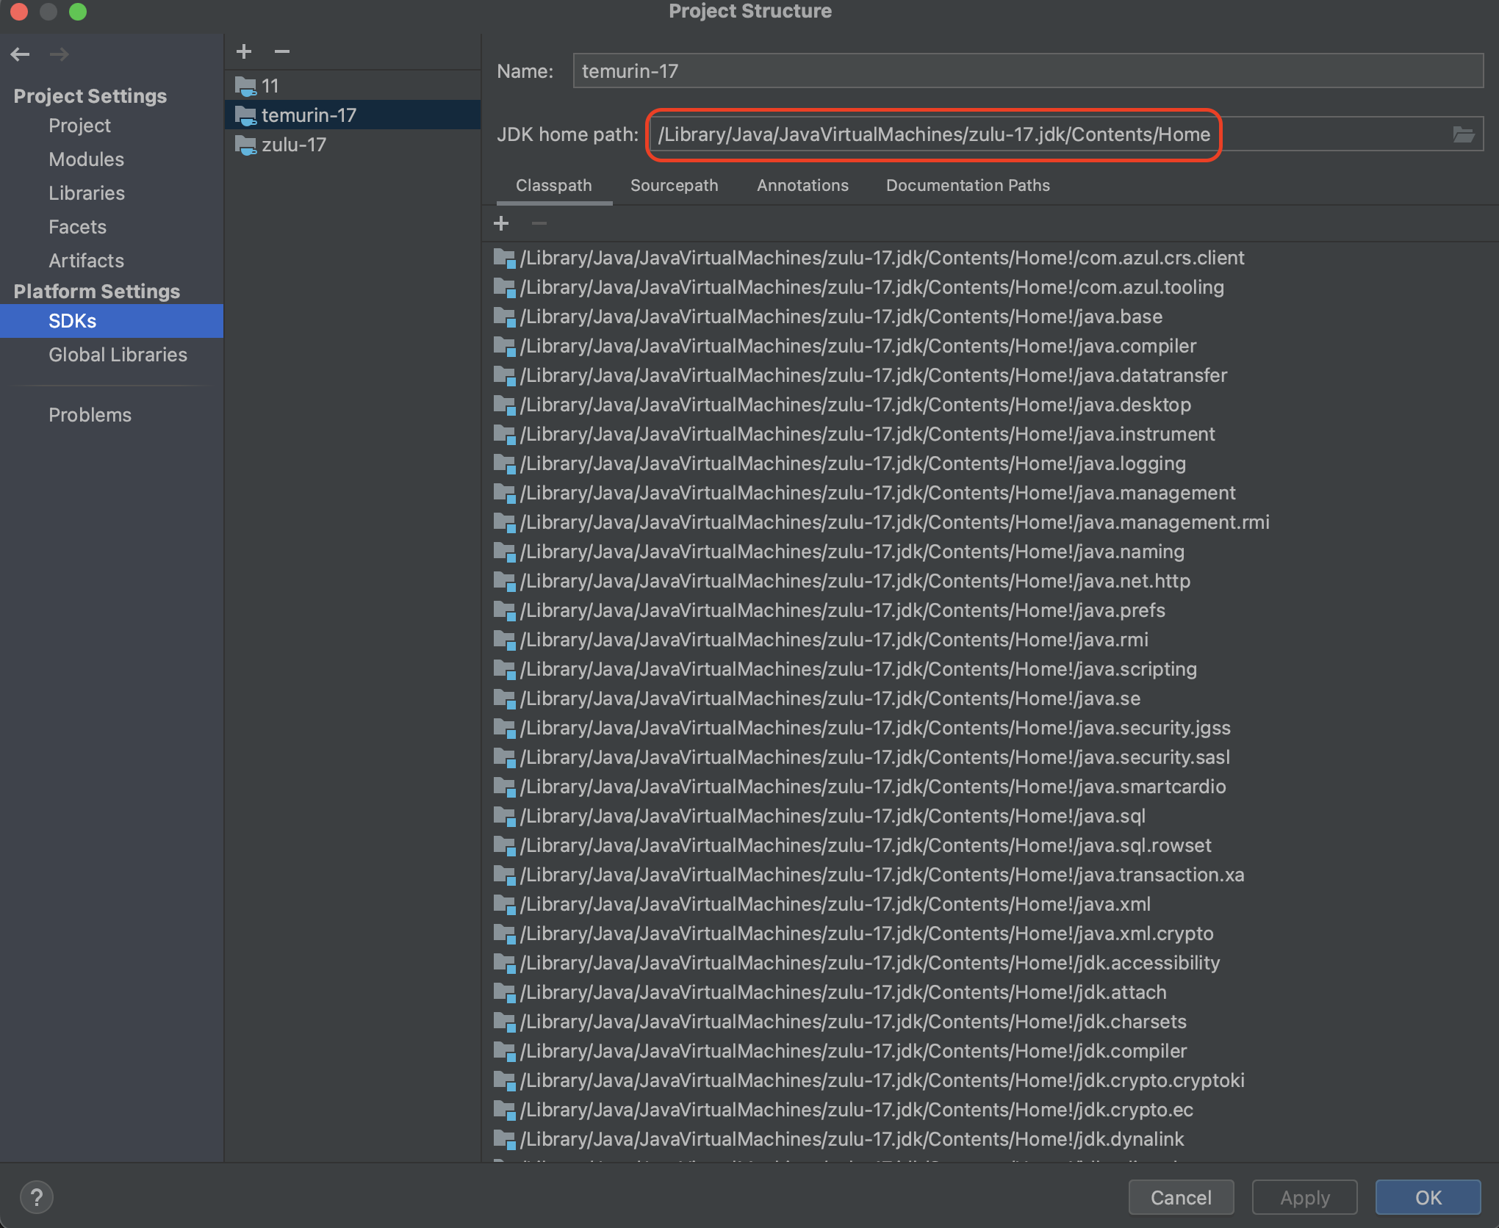The width and height of the screenshot is (1499, 1228).
Task: Click the back navigation arrow
Action: click(x=21, y=54)
